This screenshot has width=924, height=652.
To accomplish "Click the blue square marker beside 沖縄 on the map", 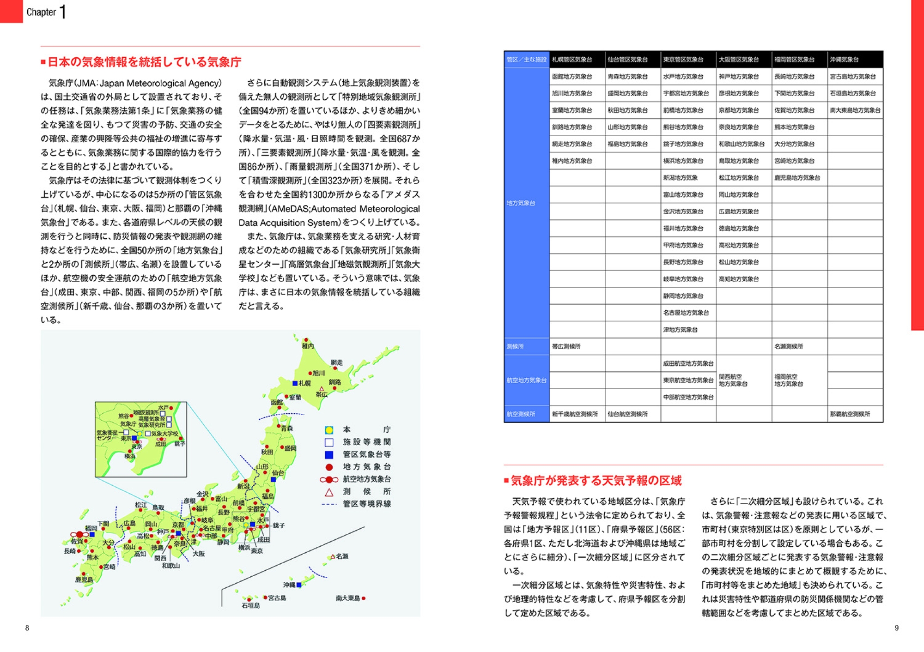I will click(299, 585).
